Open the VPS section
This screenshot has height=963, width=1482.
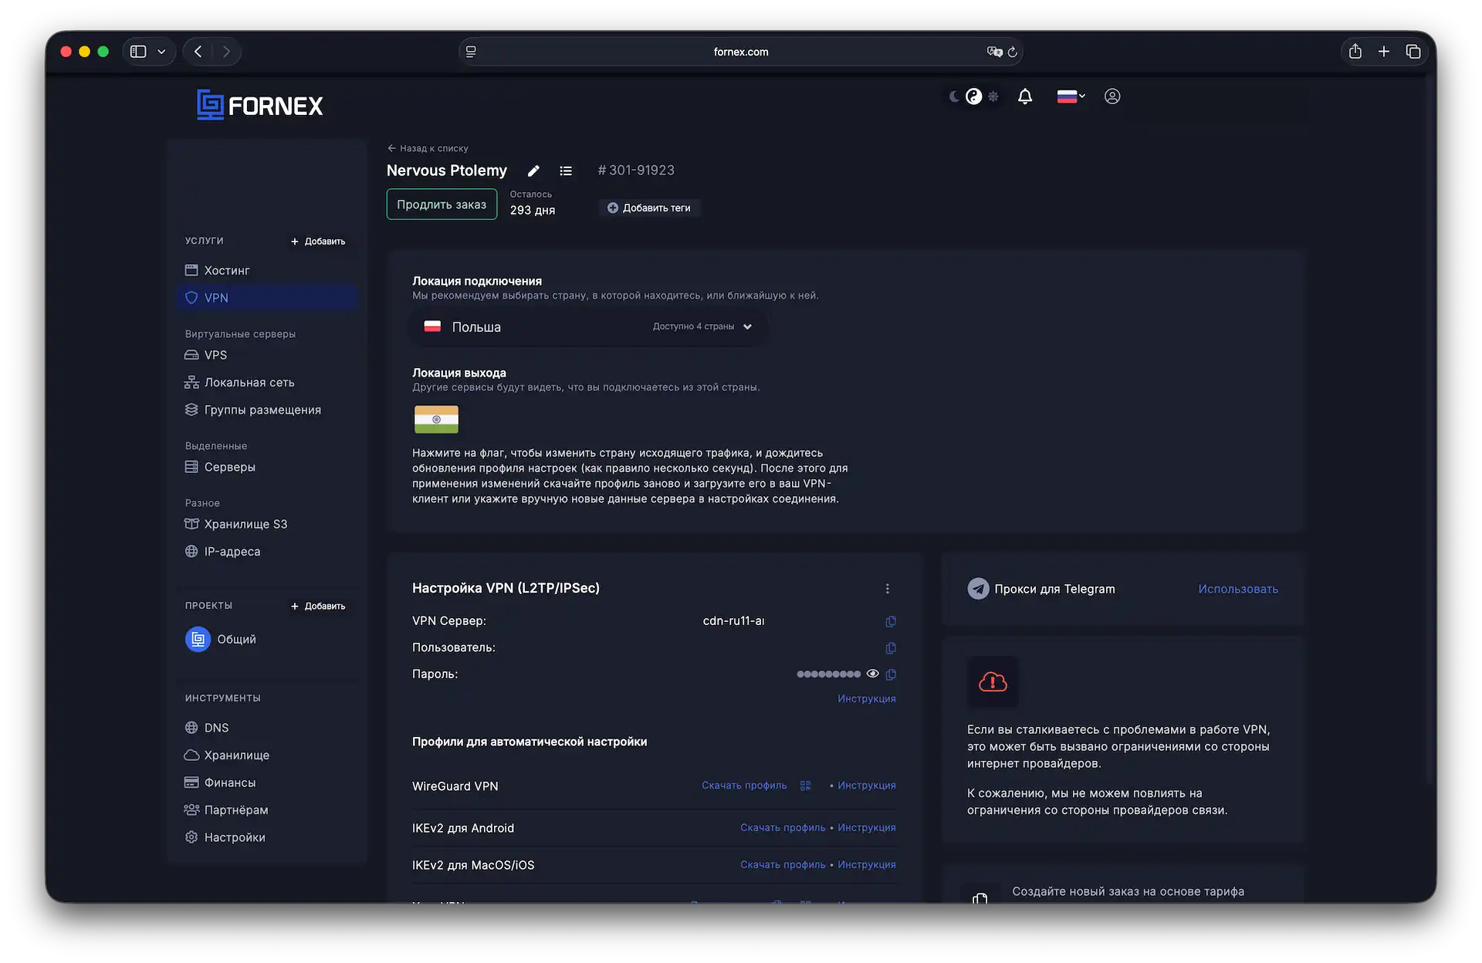(215, 355)
